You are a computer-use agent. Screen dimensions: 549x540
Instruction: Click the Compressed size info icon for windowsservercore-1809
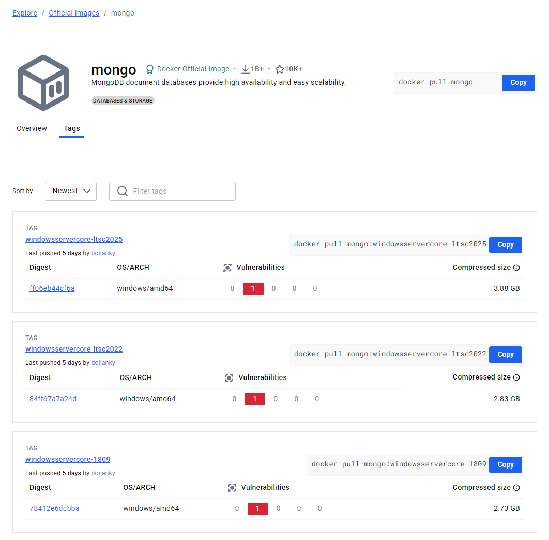click(x=516, y=487)
